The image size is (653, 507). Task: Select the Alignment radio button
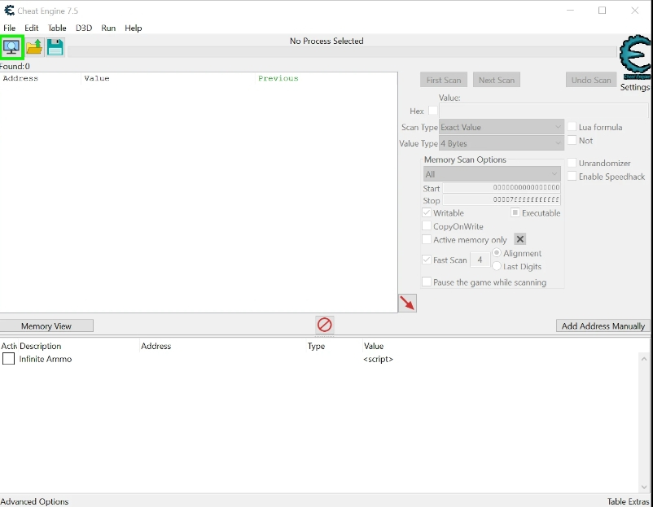point(497,252)
